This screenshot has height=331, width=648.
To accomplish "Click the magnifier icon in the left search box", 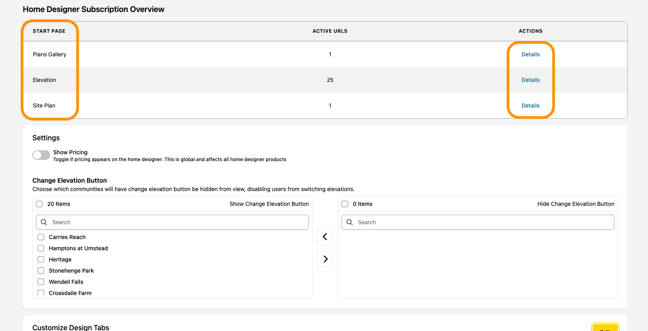I will pos(44,222).
